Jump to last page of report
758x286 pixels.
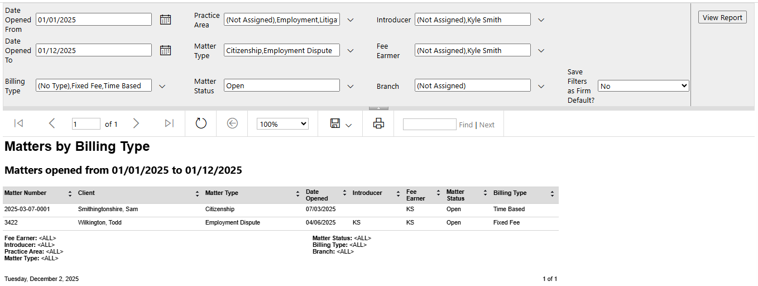(169, 123)
